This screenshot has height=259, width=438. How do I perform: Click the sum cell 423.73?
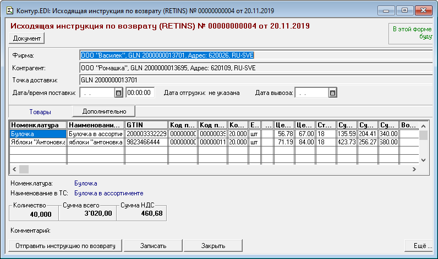click(x=347, y=142)
